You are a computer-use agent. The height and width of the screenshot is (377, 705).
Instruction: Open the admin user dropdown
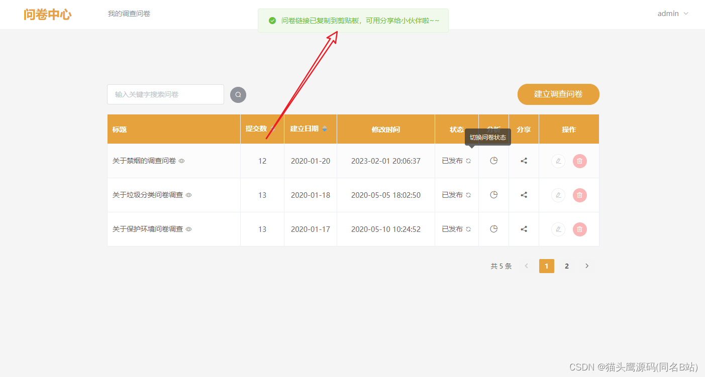click(x=673, y=14)
